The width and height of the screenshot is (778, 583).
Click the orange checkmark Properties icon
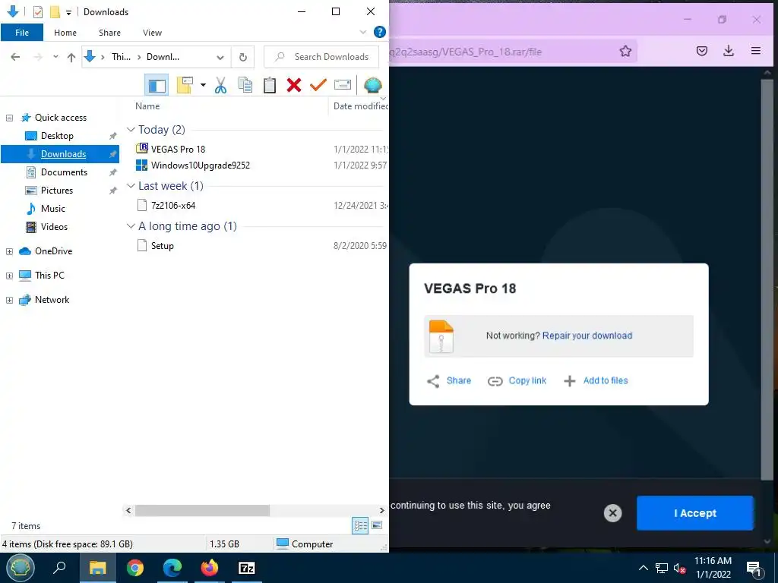(318, 85)
